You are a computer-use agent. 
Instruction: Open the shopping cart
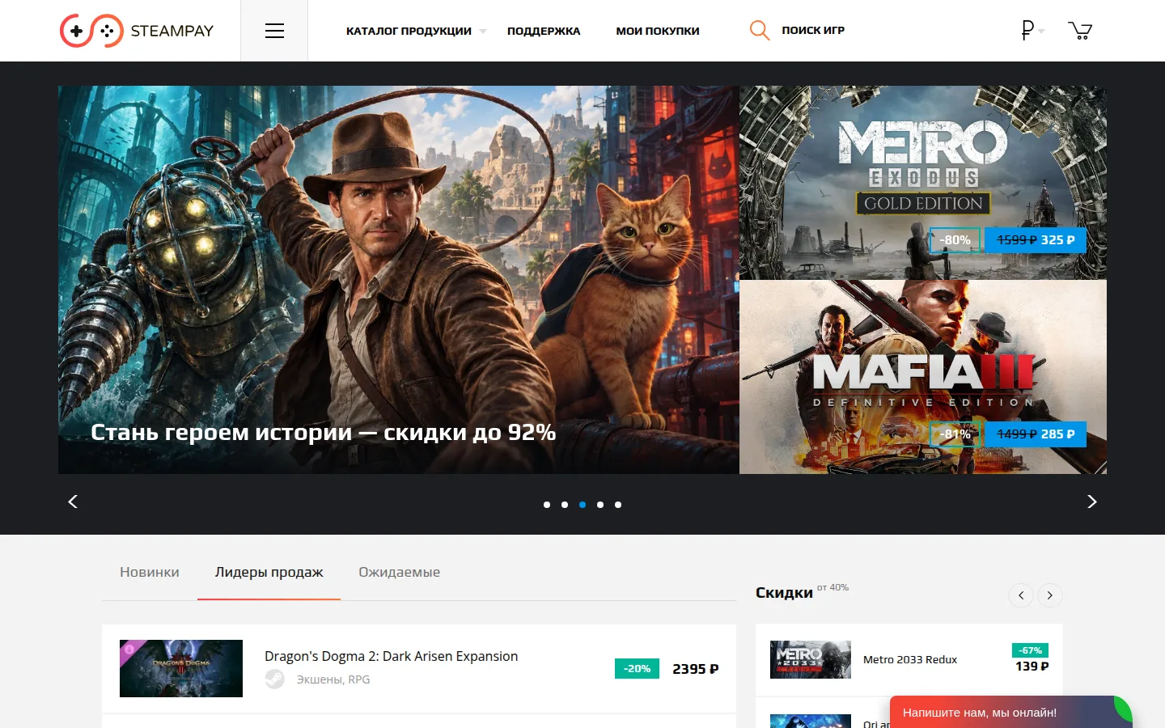(1080, 31)
